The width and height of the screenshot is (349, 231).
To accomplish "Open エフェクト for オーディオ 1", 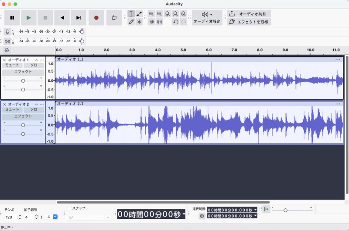I will click(23, 72).
